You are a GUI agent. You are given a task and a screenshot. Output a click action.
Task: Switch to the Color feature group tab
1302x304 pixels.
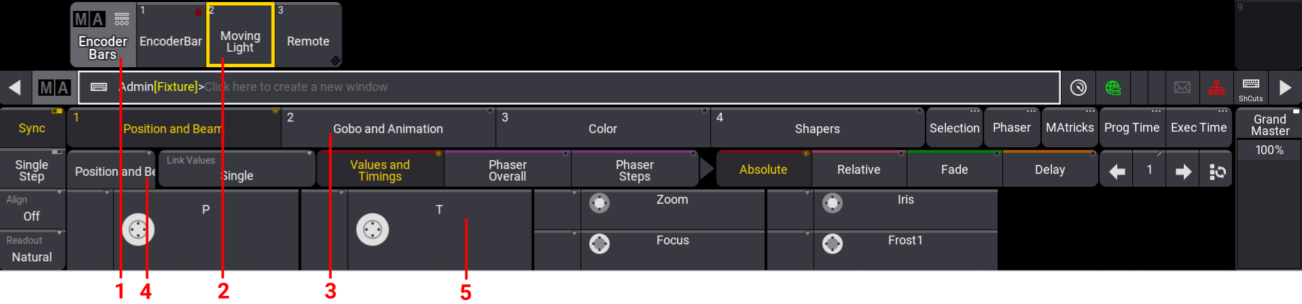point(602,129)
